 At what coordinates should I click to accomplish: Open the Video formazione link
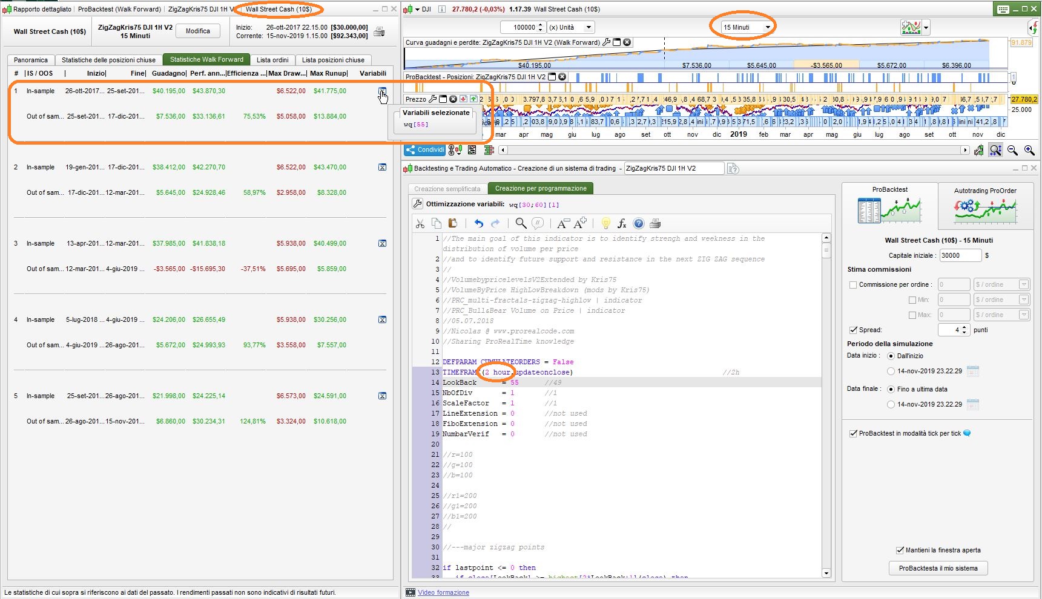click(x=443, y=592)
